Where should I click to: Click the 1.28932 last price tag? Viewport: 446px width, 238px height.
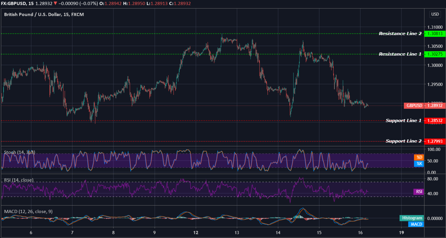point(435,106)
